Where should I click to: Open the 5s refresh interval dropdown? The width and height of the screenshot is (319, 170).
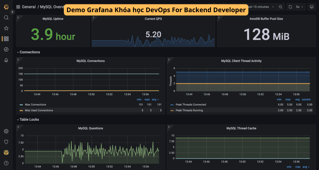(x=299, y=7)
